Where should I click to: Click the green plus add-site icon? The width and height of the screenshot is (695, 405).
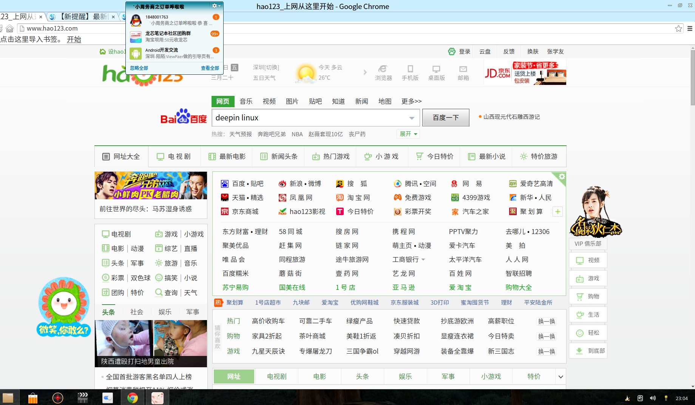point(558,212)
